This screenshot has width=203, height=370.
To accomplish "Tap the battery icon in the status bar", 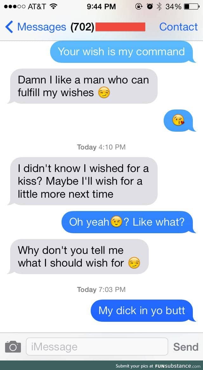I will click(192, 6).
